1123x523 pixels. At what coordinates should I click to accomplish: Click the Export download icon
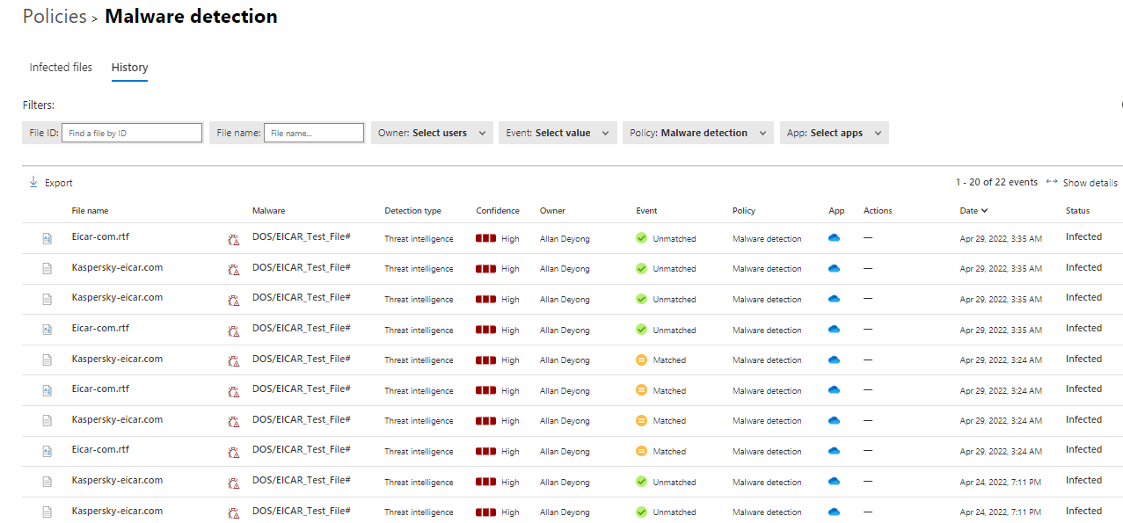[x=33, y=182]
